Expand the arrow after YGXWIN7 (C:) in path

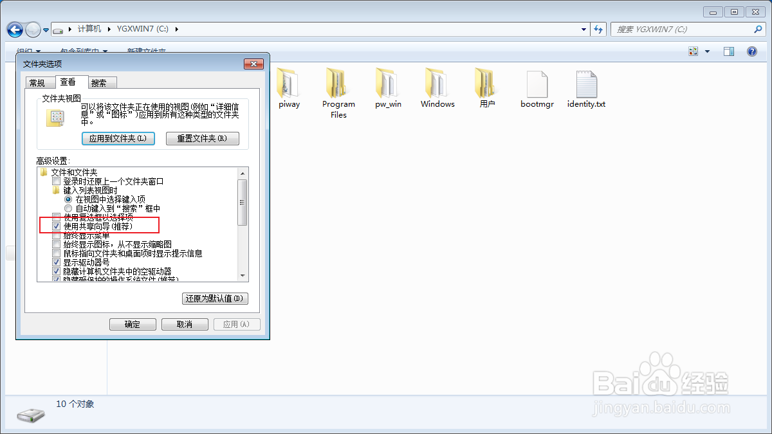[x=177, y=30]
